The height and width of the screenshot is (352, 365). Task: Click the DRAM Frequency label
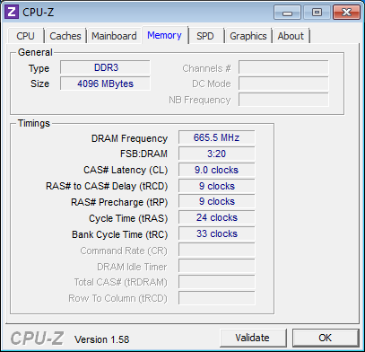tap(129, 138)
